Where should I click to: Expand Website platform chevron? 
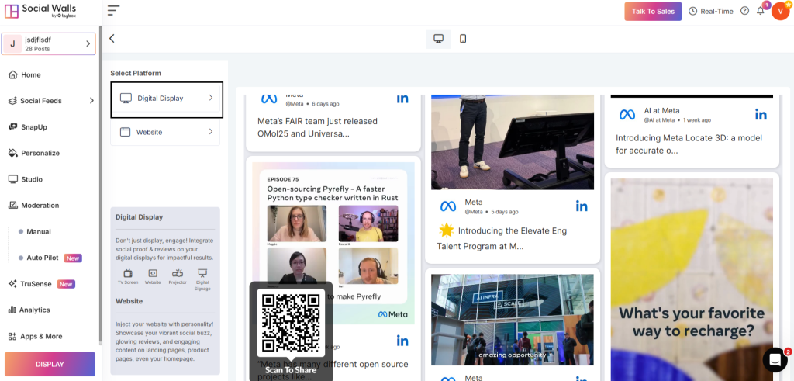click(x=211, y=132)
